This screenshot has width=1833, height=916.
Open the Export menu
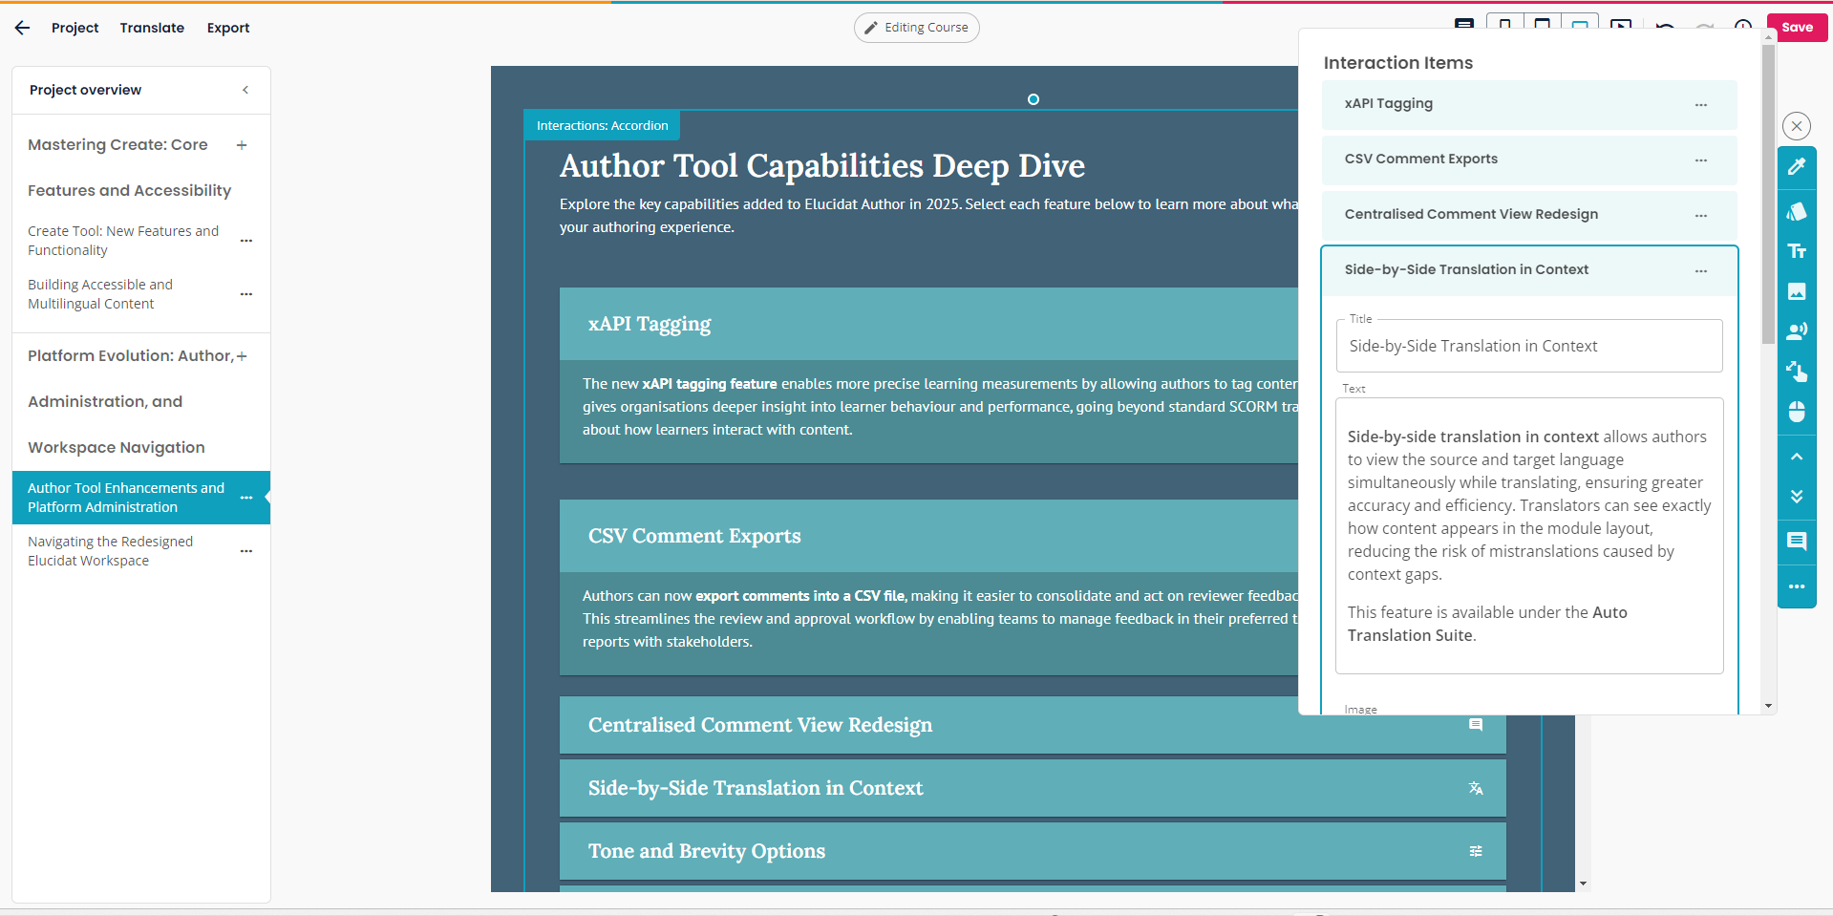228,28
